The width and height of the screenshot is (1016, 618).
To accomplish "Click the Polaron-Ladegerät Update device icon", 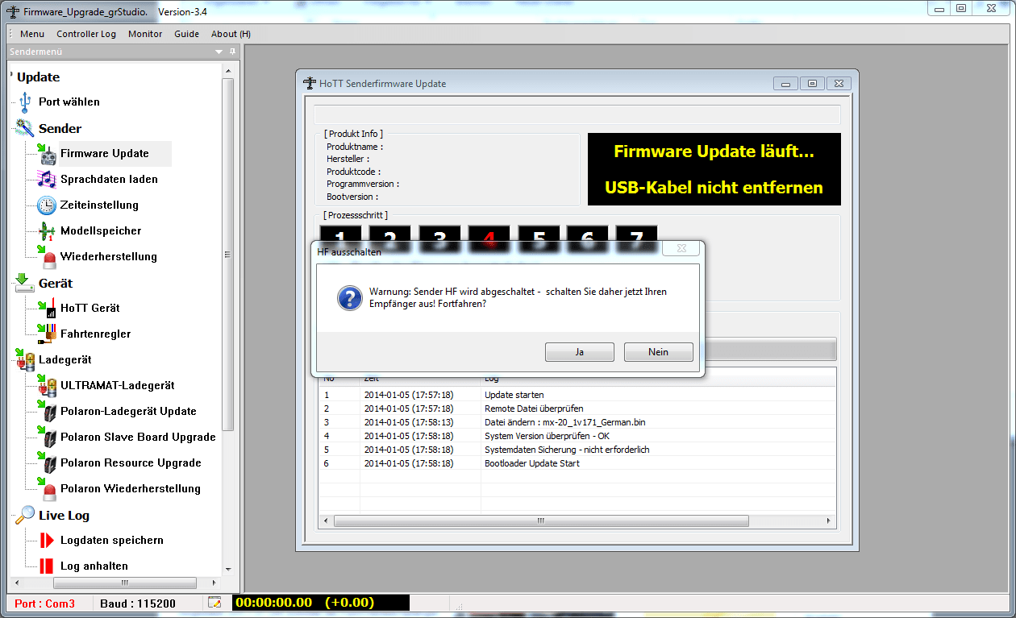I will (47, 412).
